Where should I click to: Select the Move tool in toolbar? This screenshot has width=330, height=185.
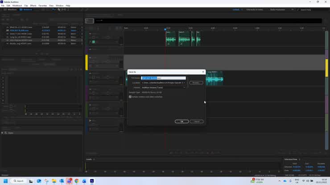click(53, 10)
